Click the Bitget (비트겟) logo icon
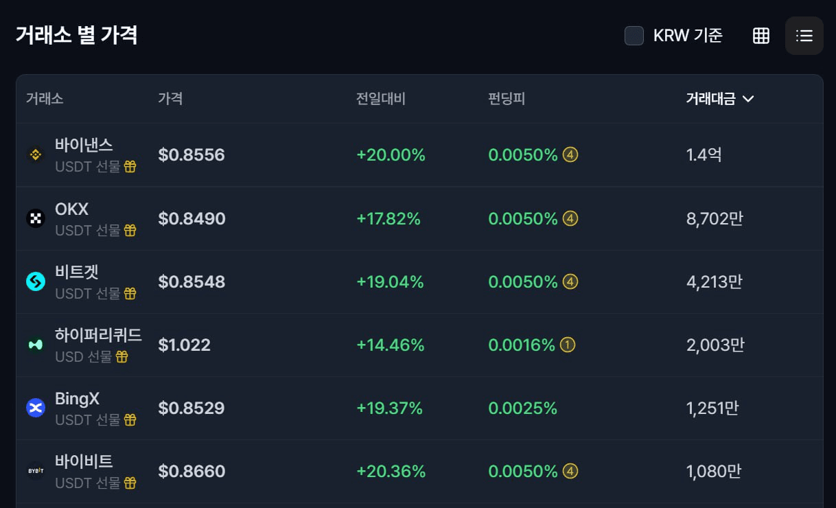Viewport: 836px width, 508px height. coord(36,281)
